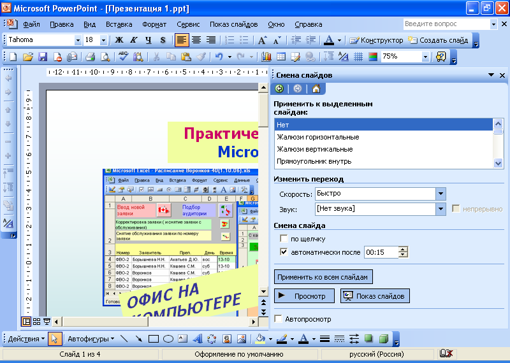Select 'Жалюзи вертикальные' transition
Screen dimensions: 510x363
pos(384,149)
